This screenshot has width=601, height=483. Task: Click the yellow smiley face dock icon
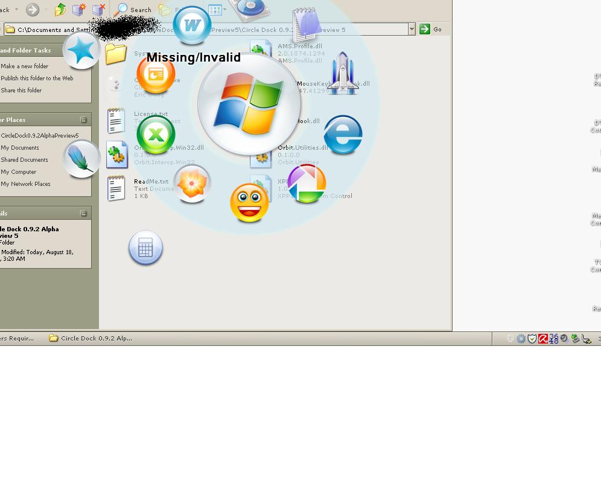(250, 203)
